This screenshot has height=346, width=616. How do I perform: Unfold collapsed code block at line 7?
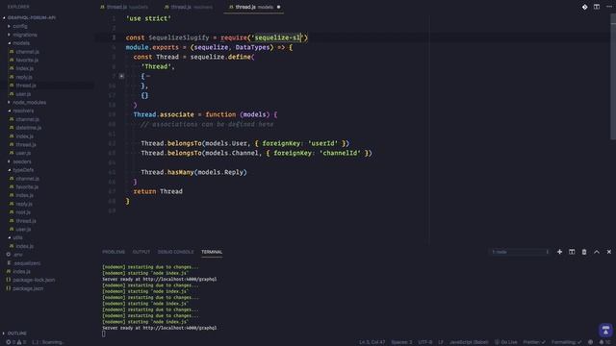tap(122, 76)
